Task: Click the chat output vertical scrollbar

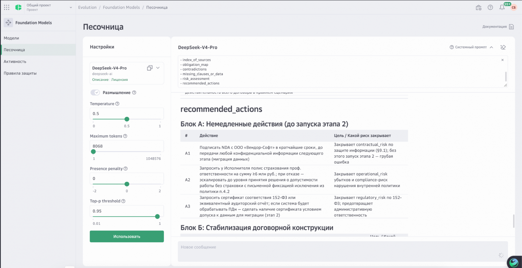Action: tap(513, 221)
